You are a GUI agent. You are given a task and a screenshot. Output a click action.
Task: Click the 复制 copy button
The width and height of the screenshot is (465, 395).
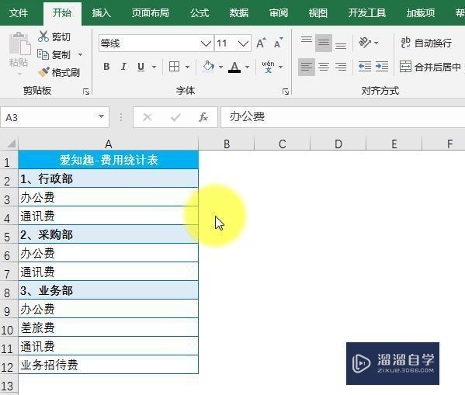tap(57, 54)
